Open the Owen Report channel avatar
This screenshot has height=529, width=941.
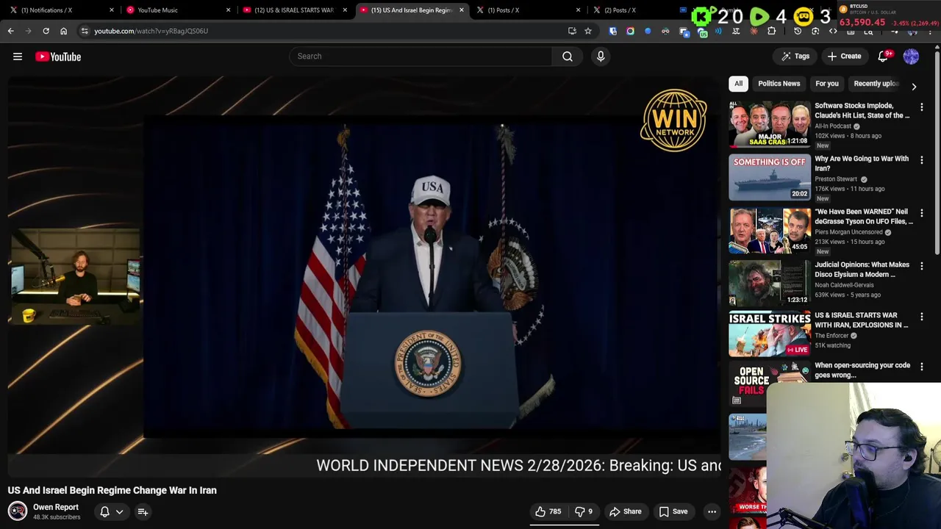(18, 511)
